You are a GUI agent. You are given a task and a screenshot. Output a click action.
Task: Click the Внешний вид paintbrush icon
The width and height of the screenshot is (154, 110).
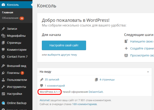click(3, 66)
